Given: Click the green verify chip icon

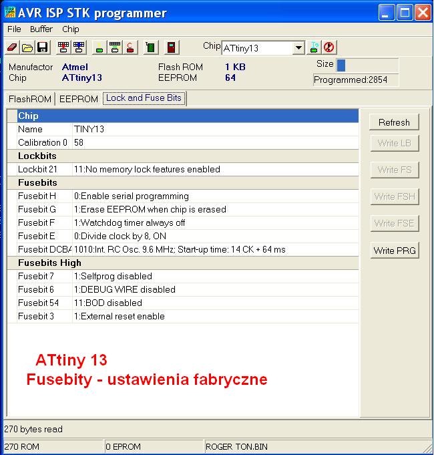Looking at the screenshot, I should [115, 47].
